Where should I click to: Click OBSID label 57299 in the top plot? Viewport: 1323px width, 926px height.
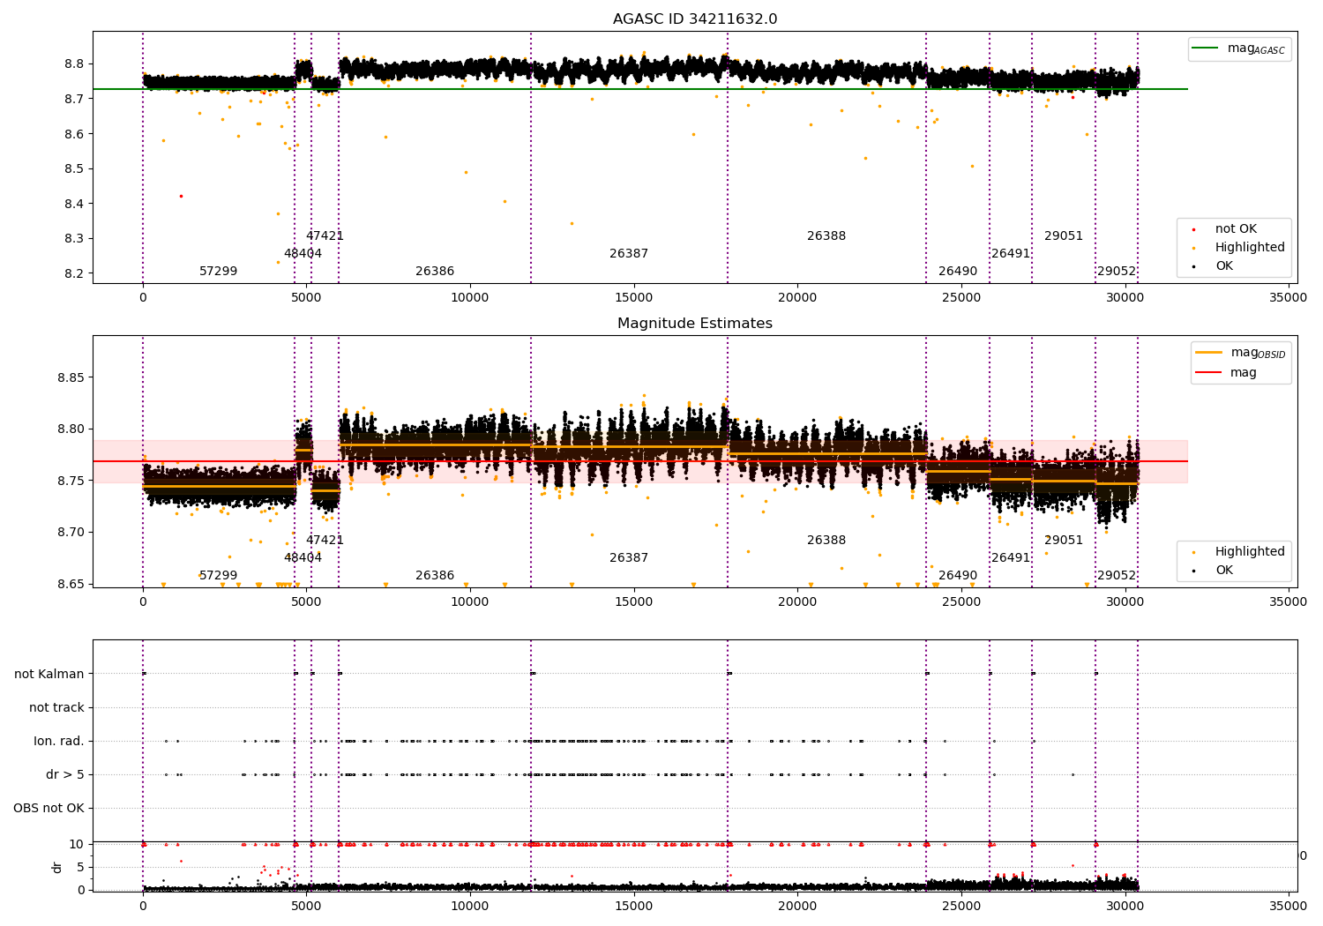pos(219,272)
